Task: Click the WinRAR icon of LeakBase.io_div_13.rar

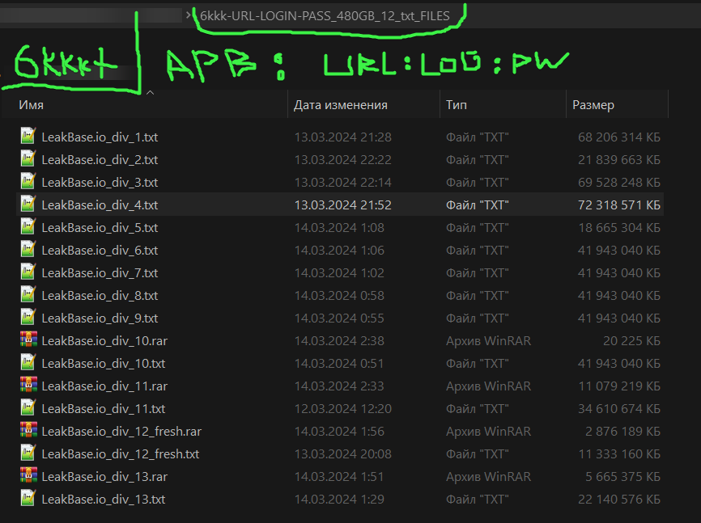Action: [x=28, y=475]
